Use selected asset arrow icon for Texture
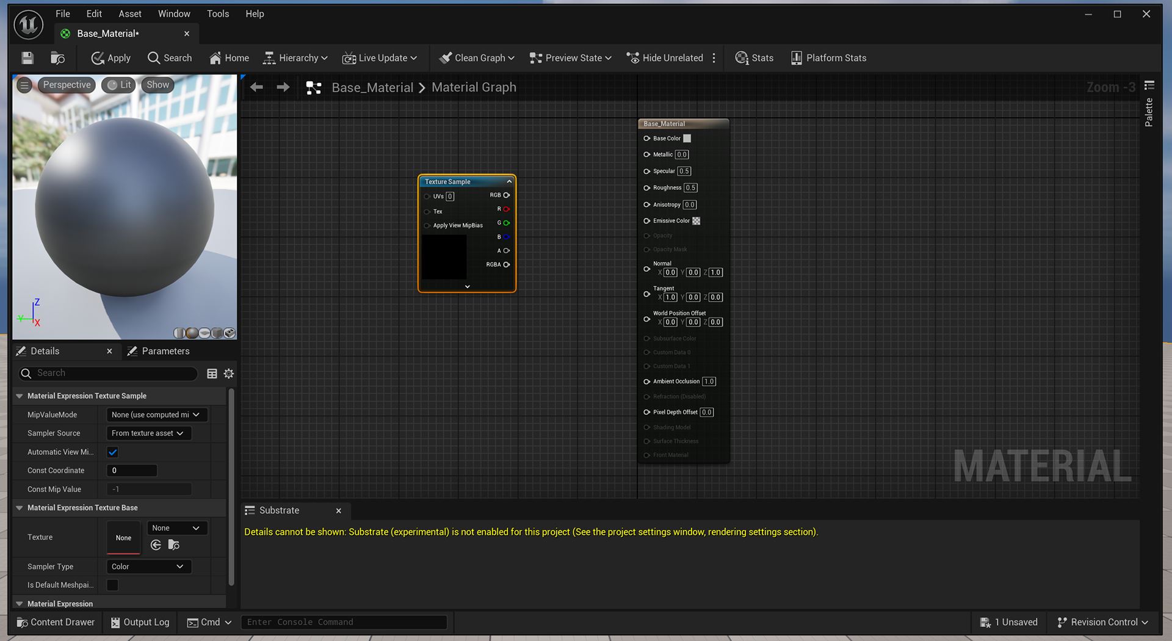1172x641 pixels. point(156,545)
